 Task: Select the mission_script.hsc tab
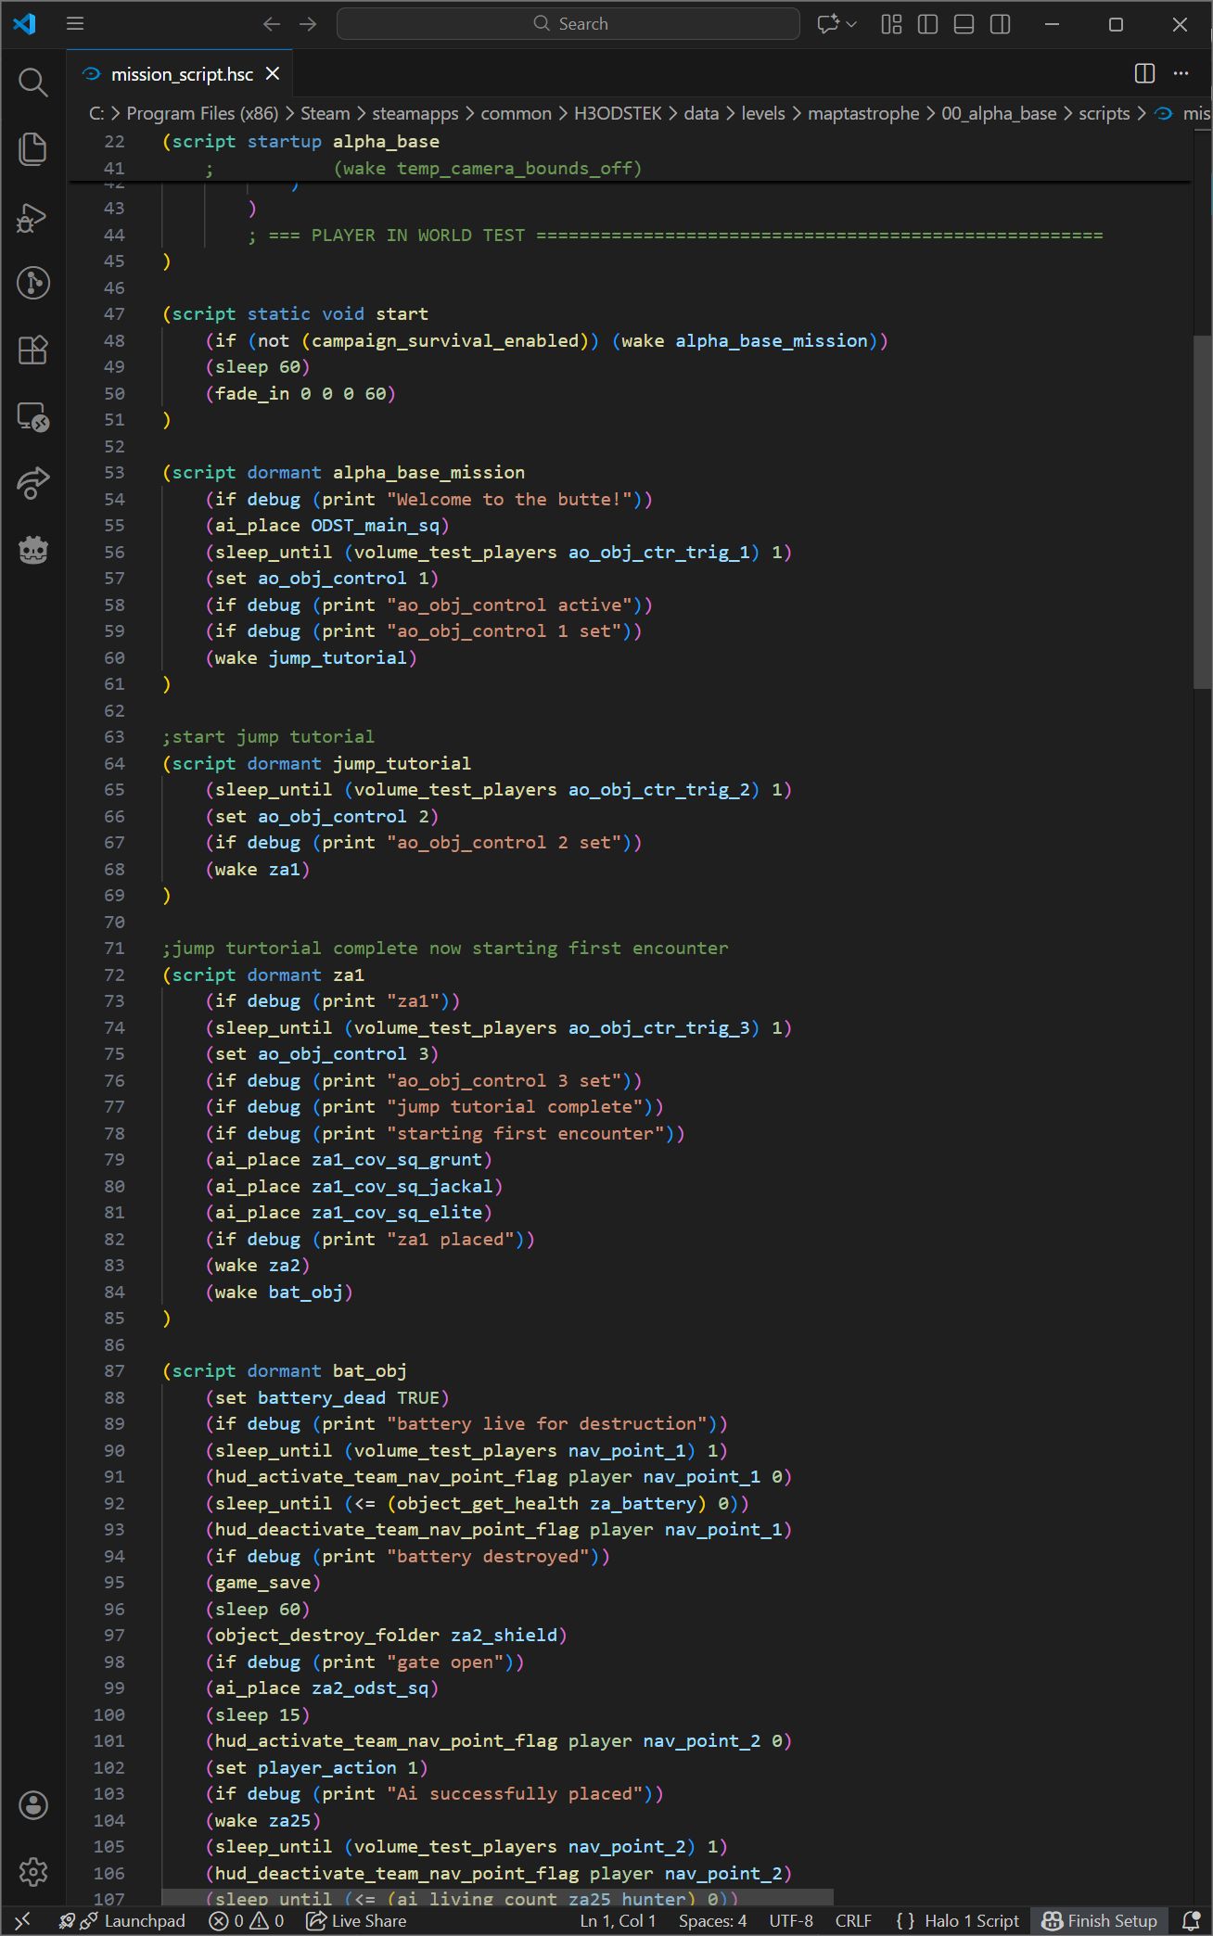tap(182, 74)
